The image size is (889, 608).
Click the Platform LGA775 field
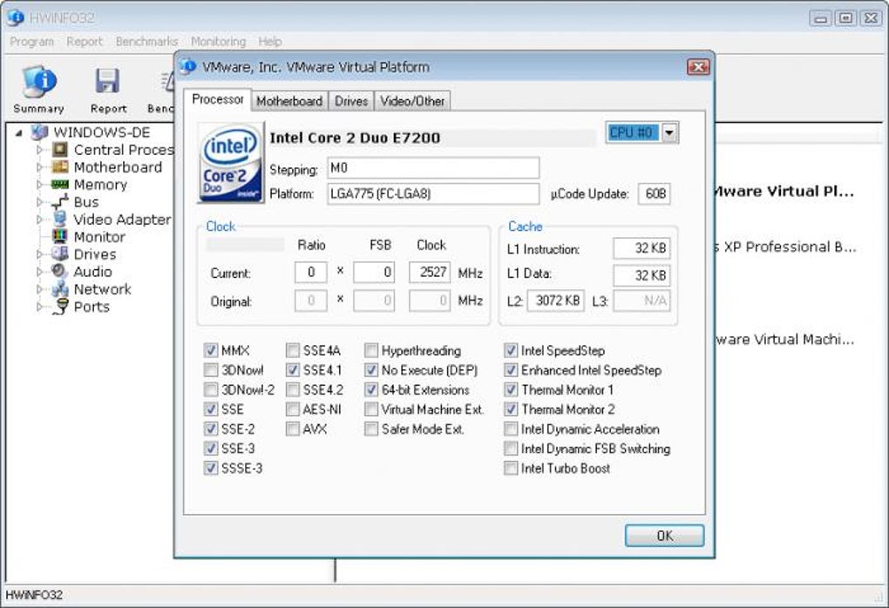[x=433, y=193]
